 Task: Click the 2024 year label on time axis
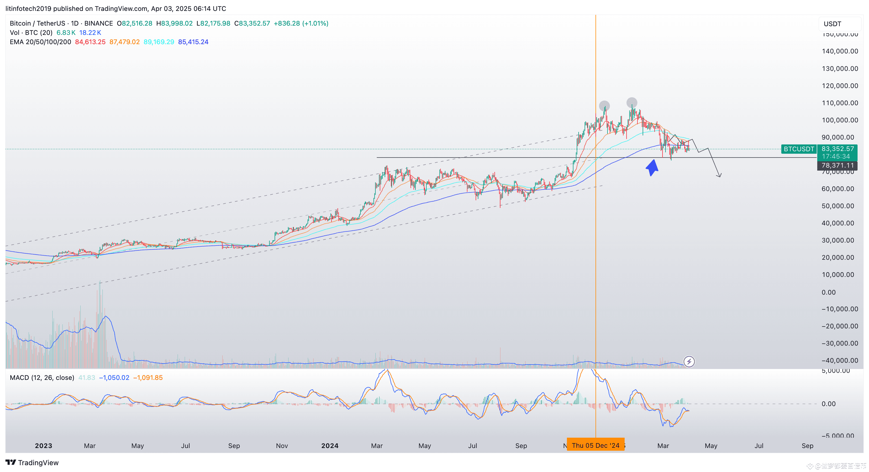[330, 446]
